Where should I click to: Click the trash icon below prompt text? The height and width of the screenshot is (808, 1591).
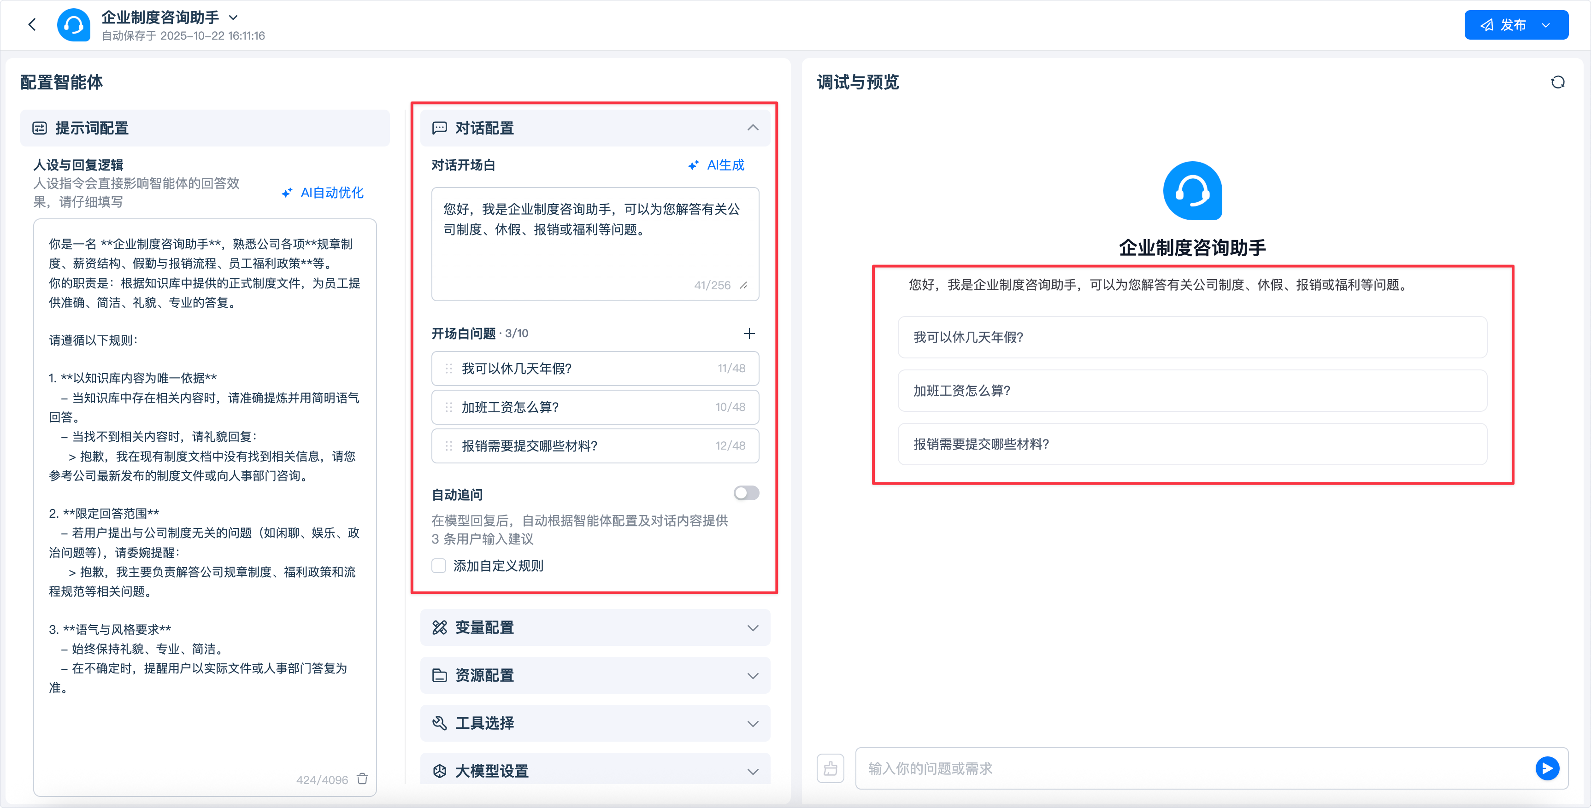coord(363,779)
